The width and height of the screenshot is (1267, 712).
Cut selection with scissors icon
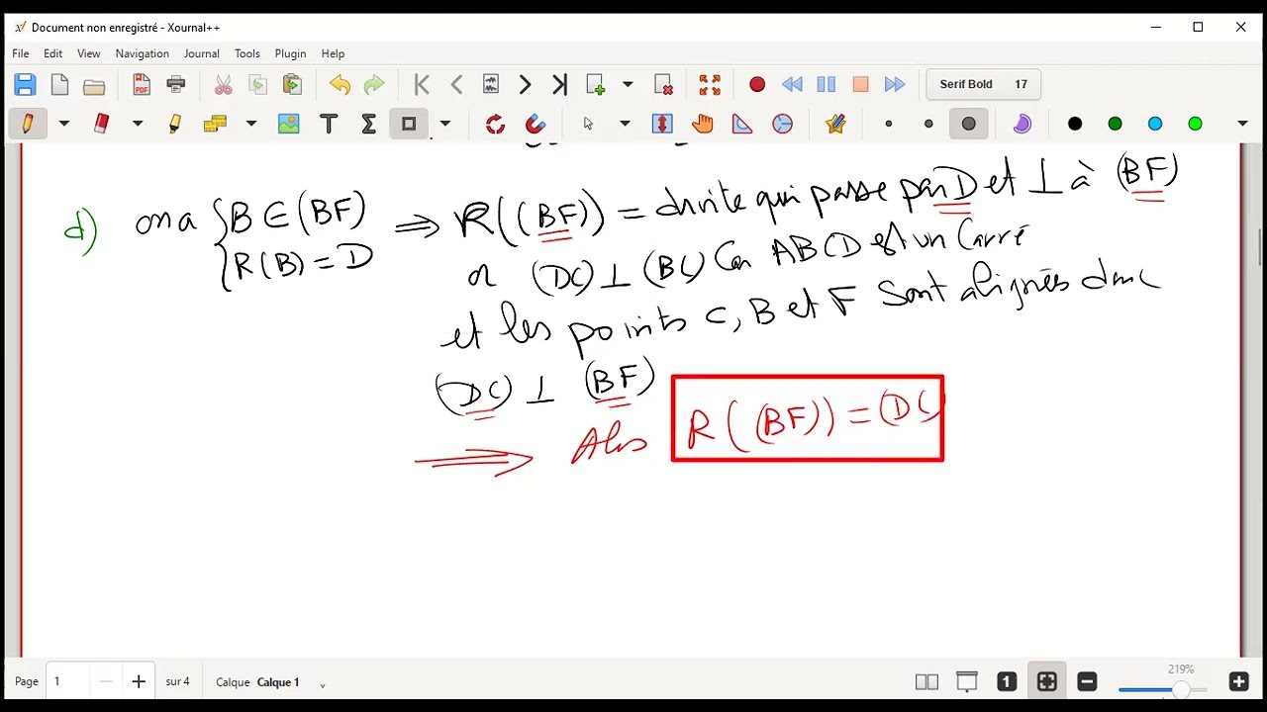click(x=224, y=85)
